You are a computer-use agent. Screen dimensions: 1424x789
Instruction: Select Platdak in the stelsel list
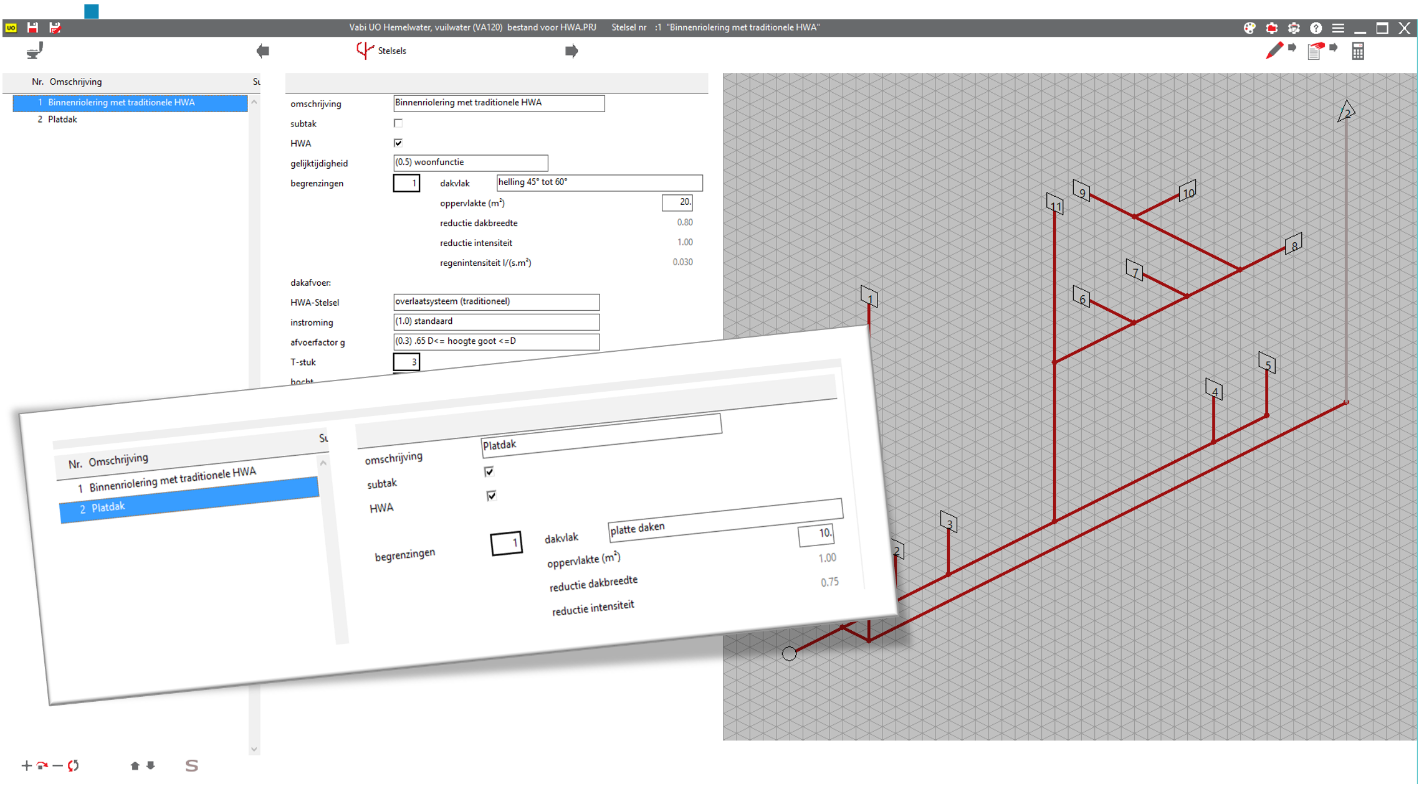[x=62, y=120]
